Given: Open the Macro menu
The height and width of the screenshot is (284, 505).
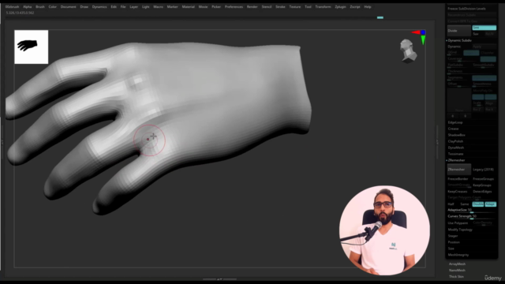Looking at the screenshot, I should tap(158, 7).
